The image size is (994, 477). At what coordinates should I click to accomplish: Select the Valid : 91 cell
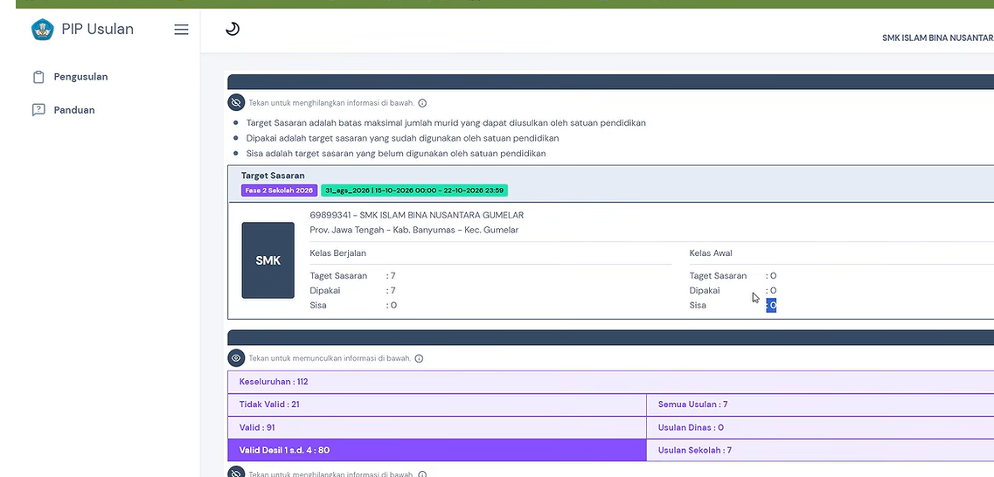[x=437, y=427]
